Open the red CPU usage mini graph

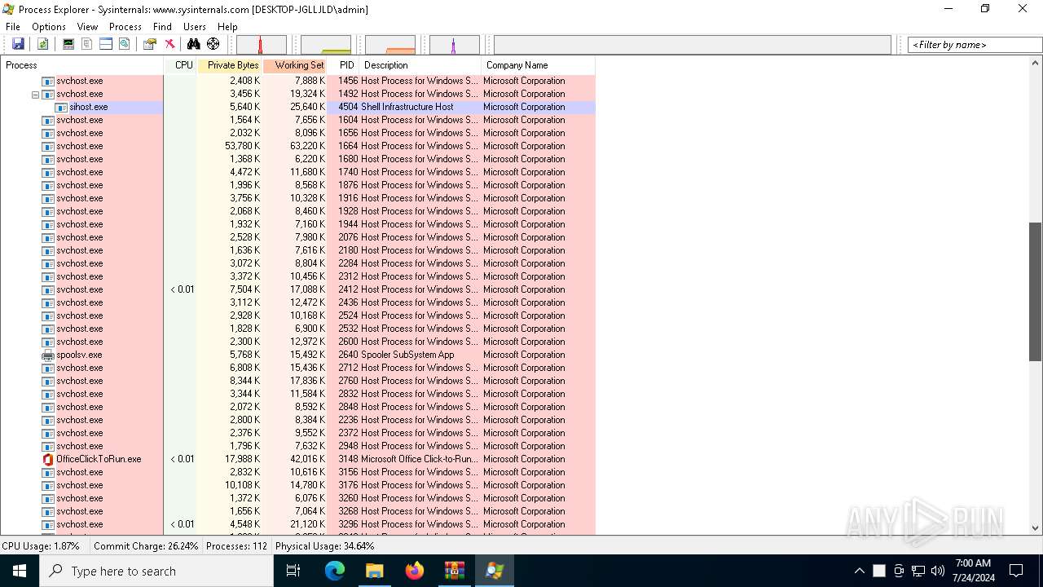tap(262, 45)
